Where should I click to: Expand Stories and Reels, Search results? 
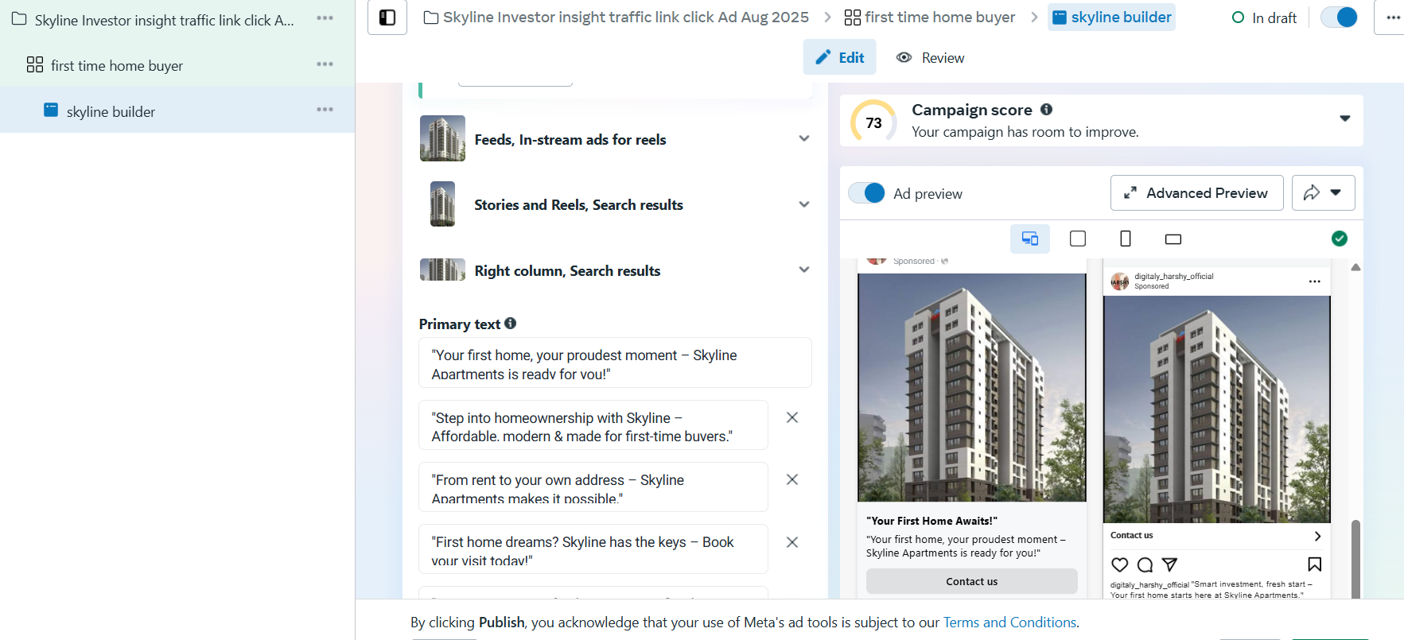pos(804,205)
